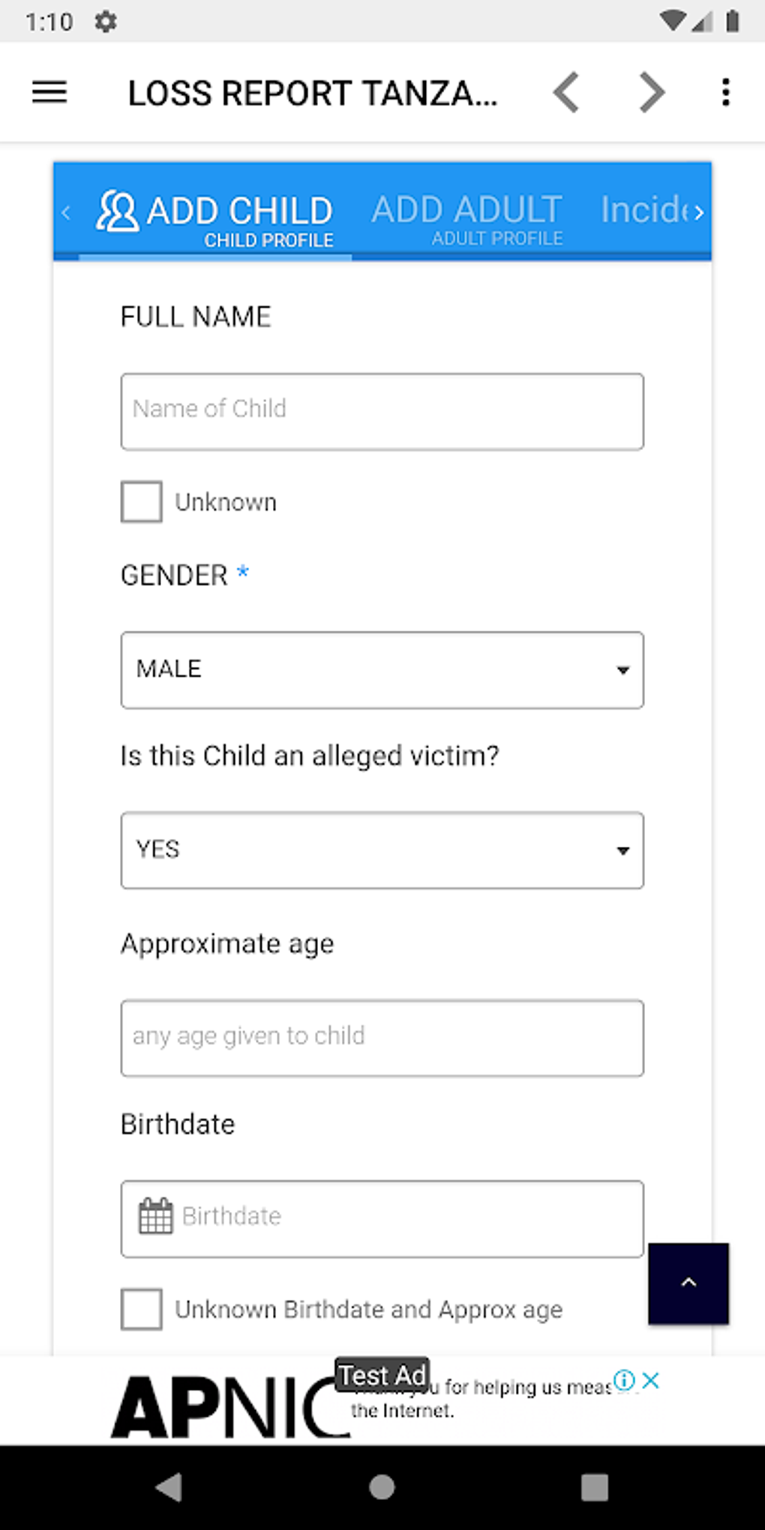
Task: Open the three-dot overflow menu
Action: pos(725,92)
